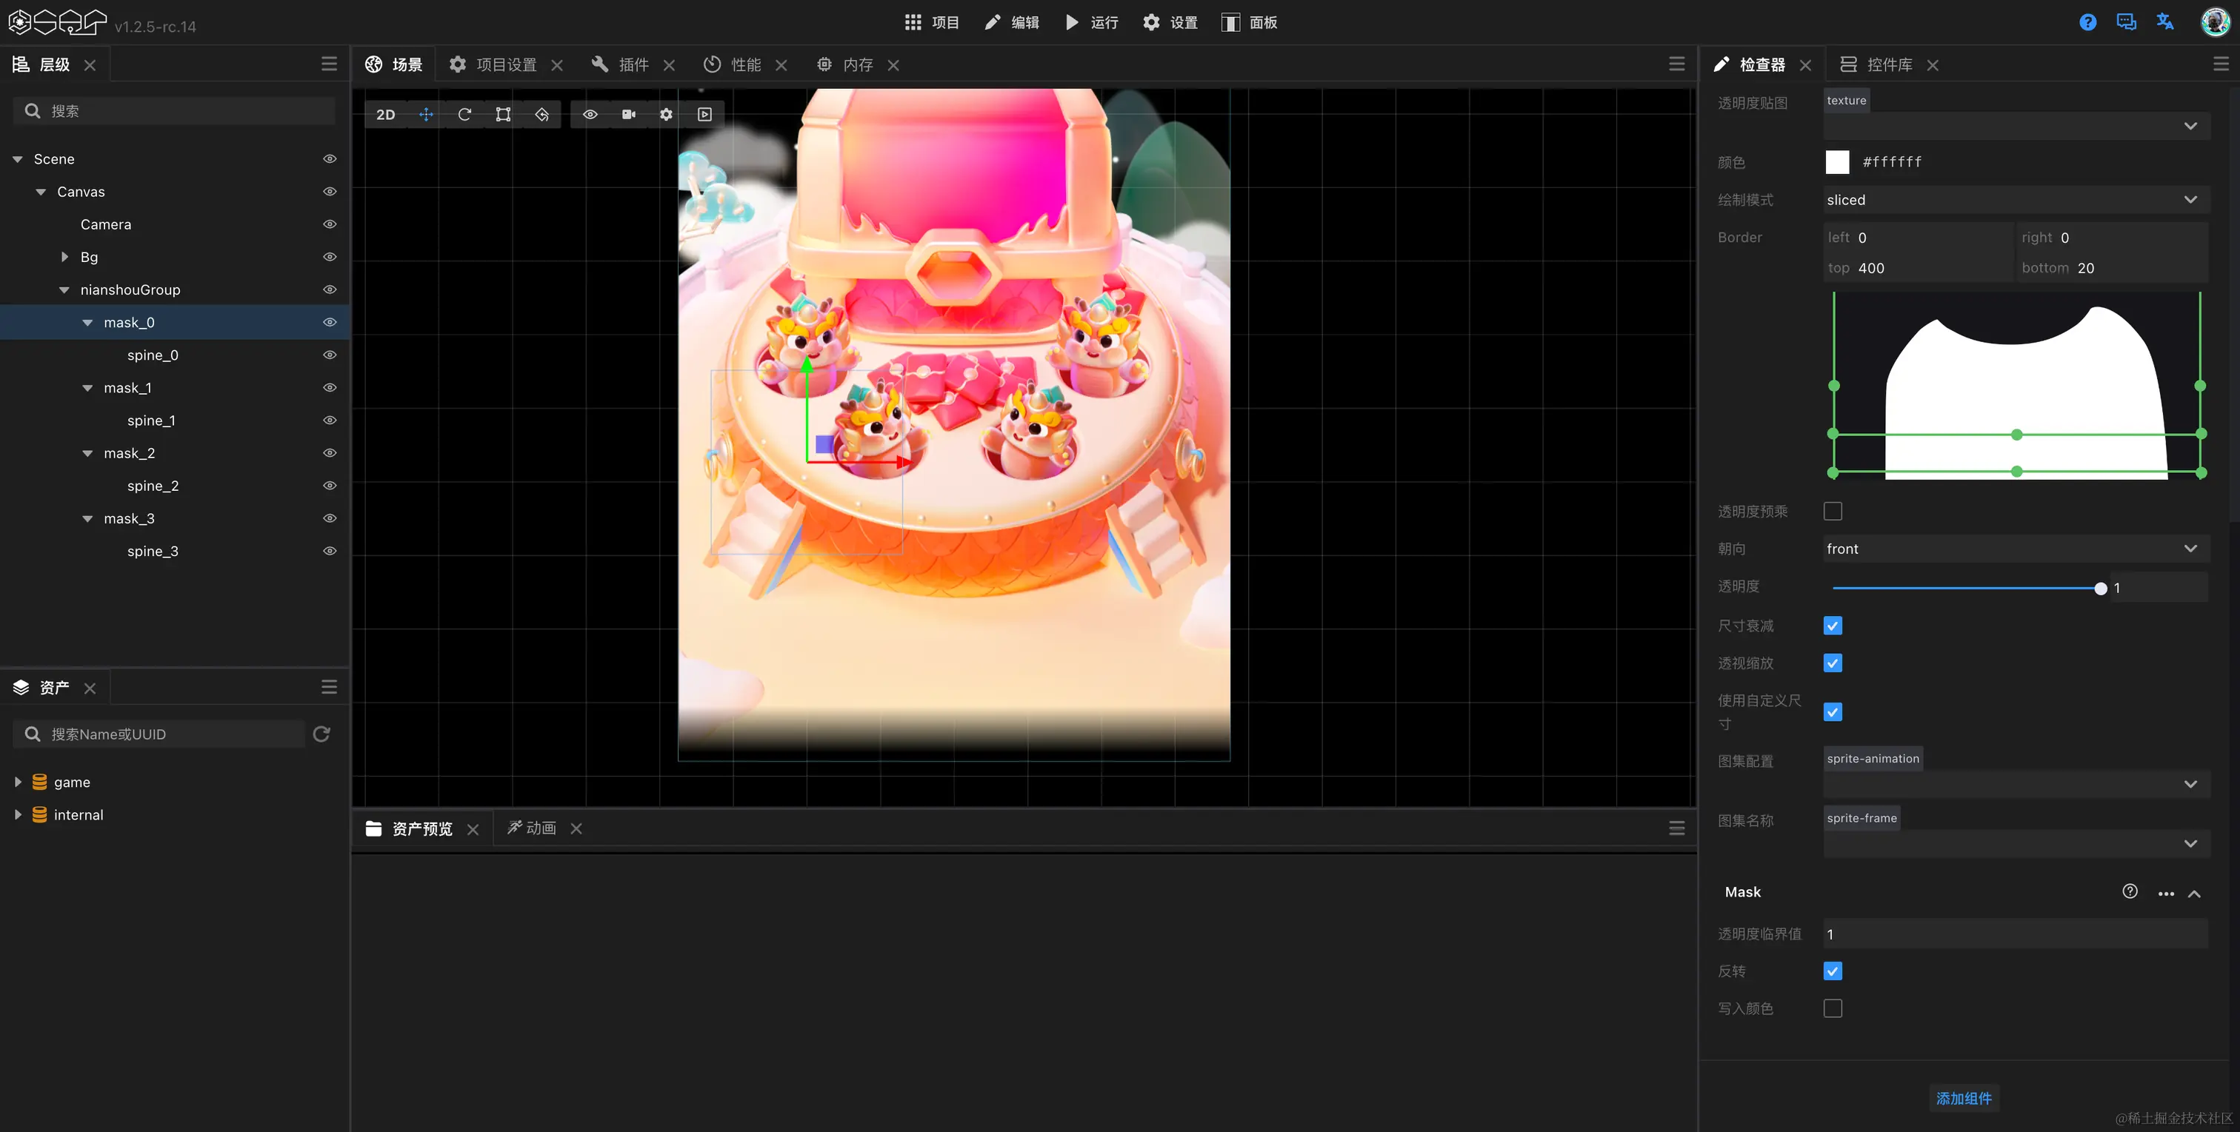Click the blue help question icon
The width and height of the screenshot is (2240, 1132).
click(x=2087, y=23)
